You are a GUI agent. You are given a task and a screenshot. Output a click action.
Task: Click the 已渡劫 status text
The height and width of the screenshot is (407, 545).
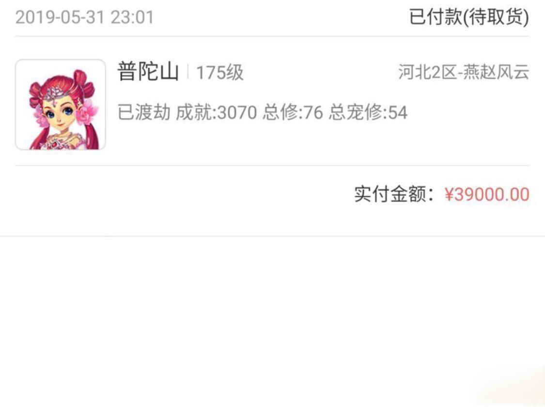click(144, 112)
